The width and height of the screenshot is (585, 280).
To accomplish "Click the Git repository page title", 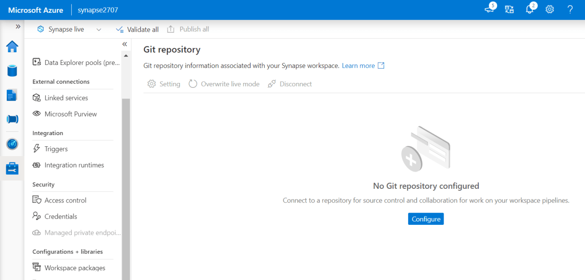I will tap(172, 49).
